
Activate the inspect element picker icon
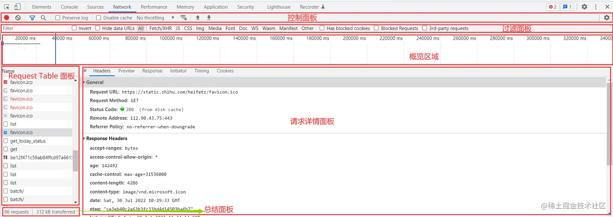tap(7, 7)
